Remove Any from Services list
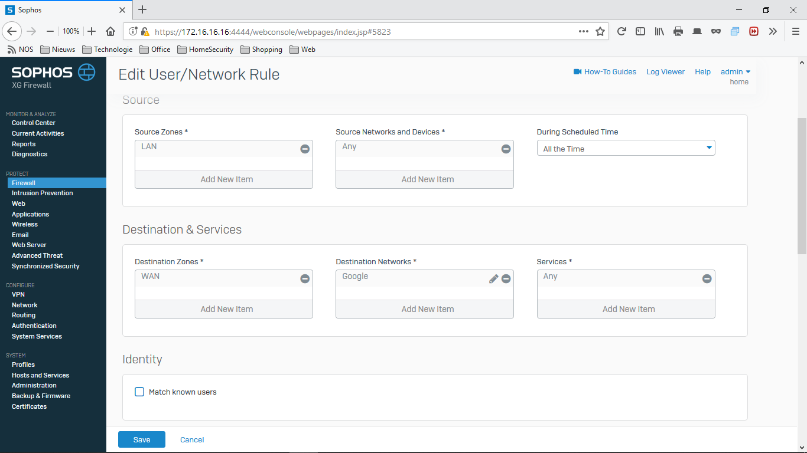The image size is (807, 453). pos(707,279)
